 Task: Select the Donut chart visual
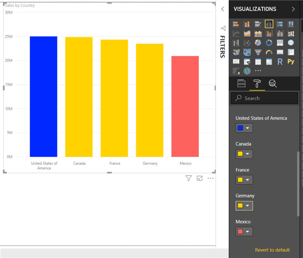(269, 43)
